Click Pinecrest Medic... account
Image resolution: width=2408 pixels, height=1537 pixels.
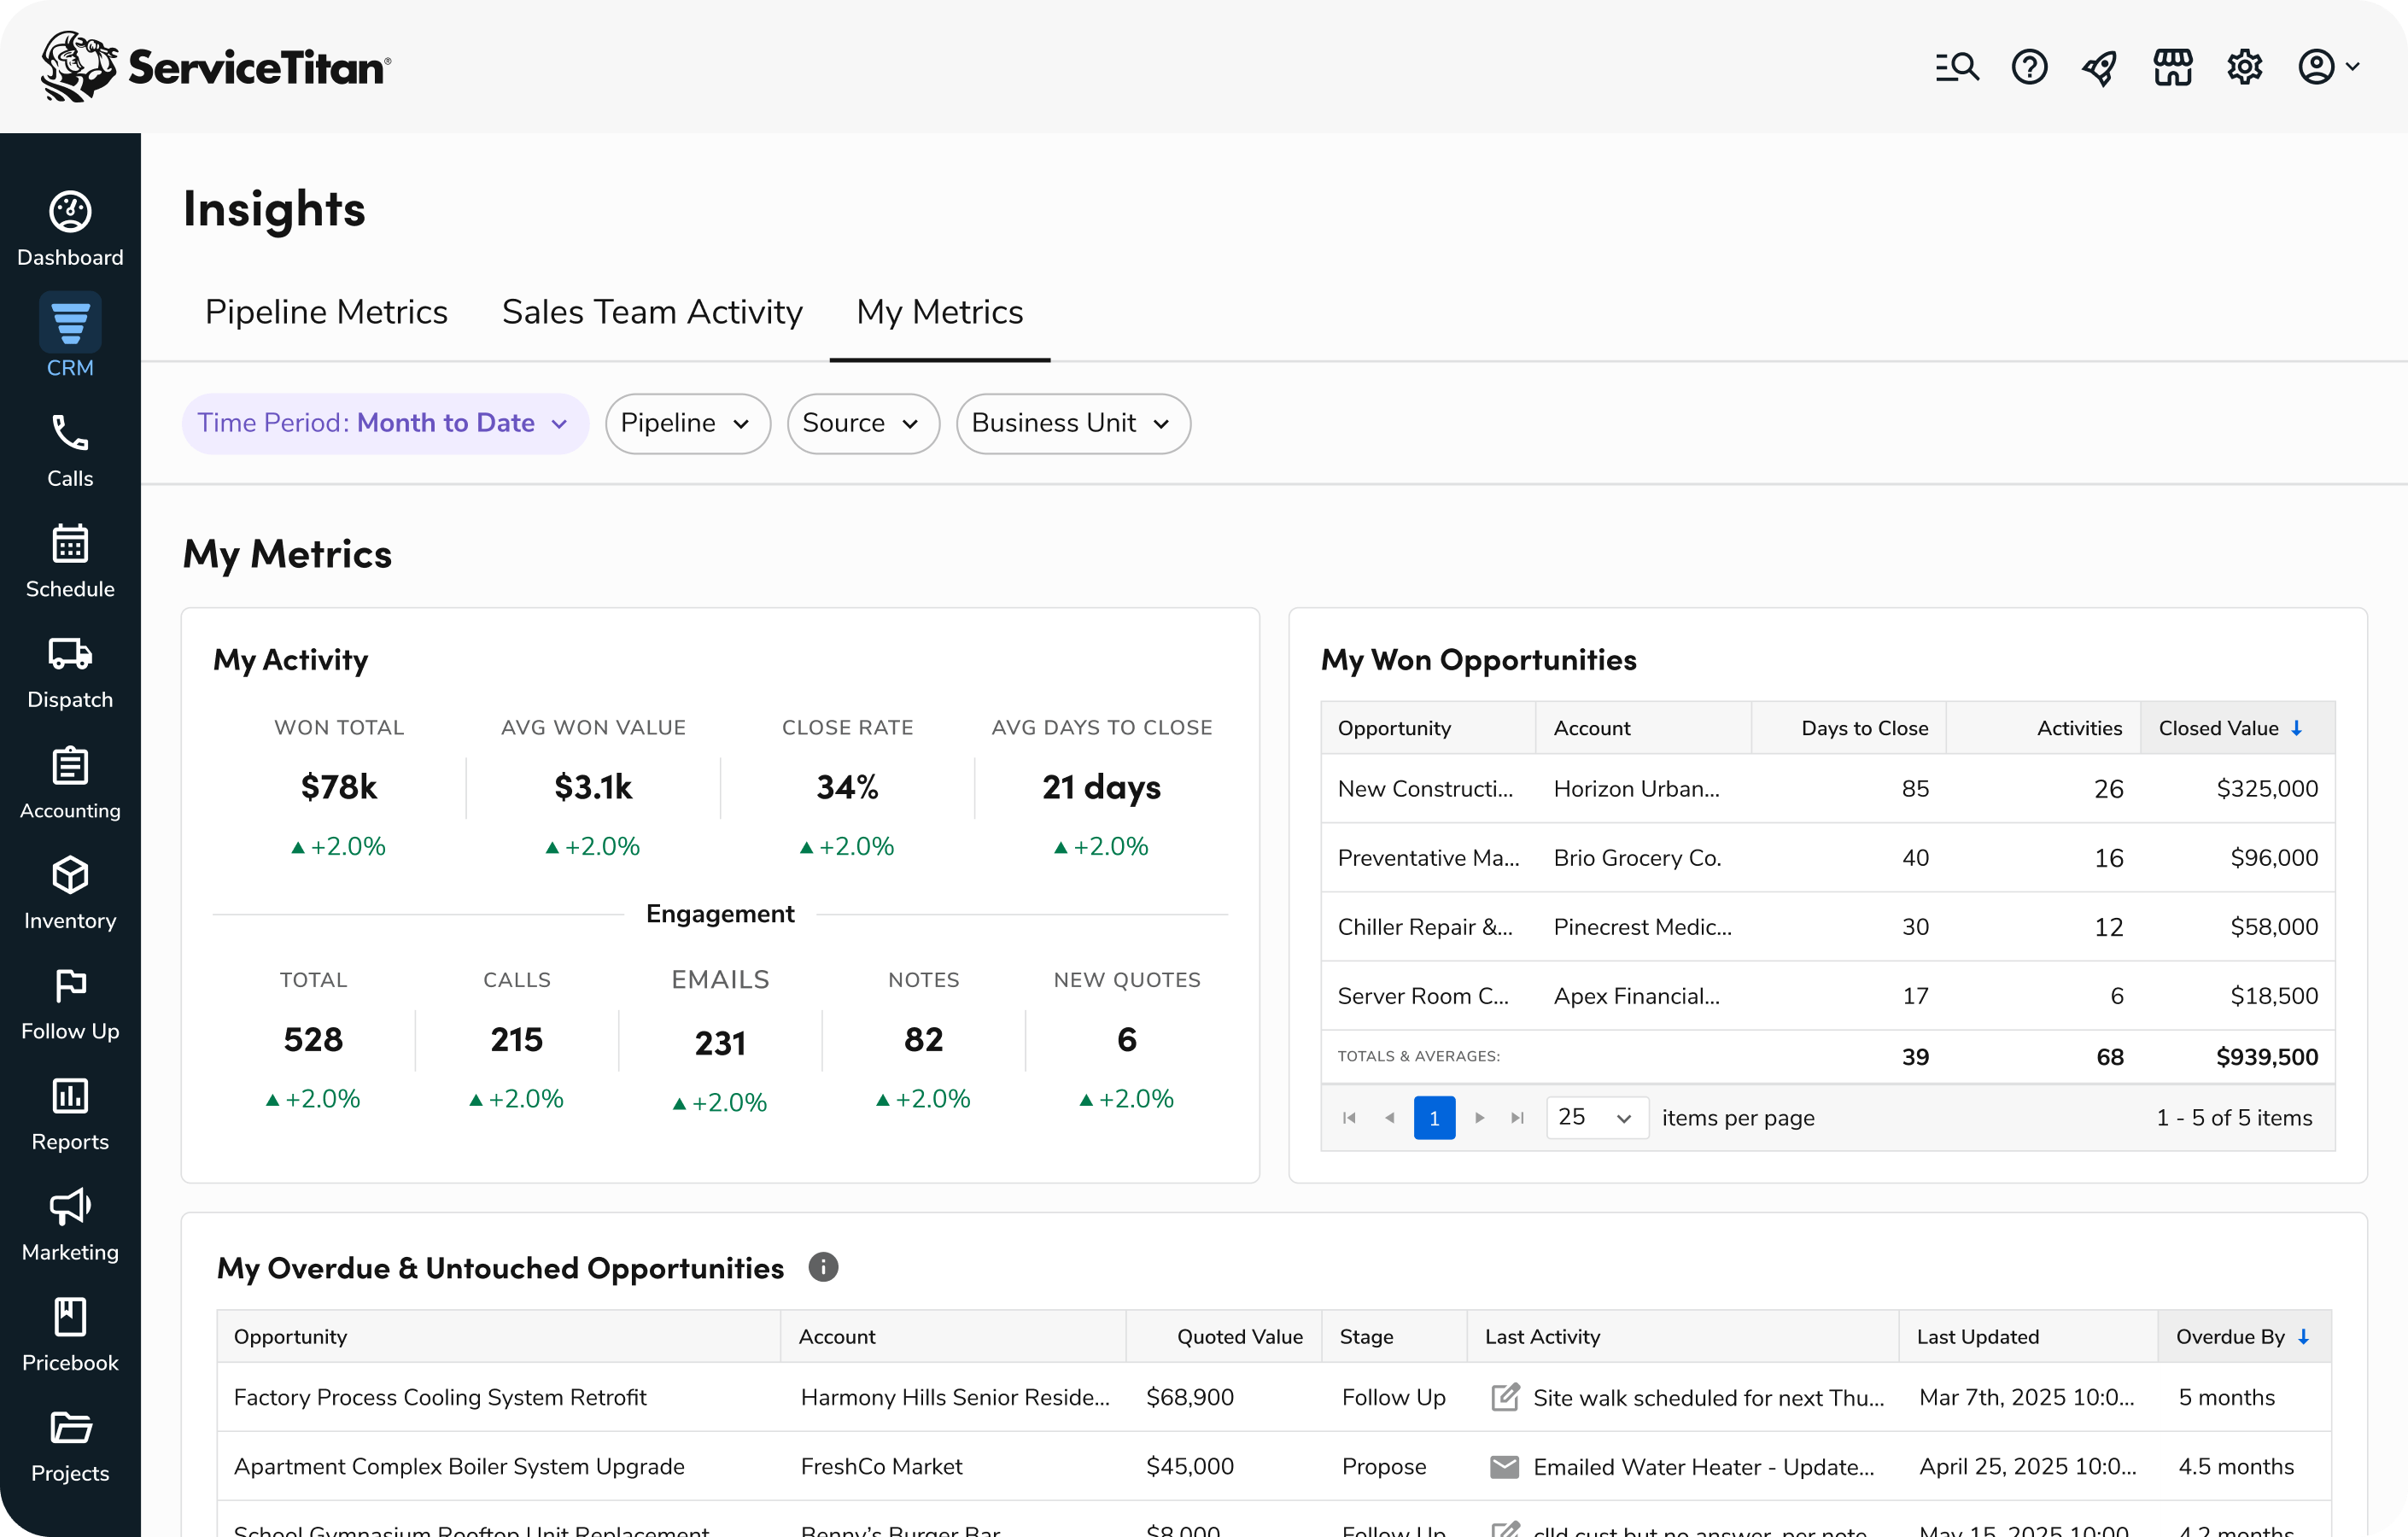(1642, 927)
